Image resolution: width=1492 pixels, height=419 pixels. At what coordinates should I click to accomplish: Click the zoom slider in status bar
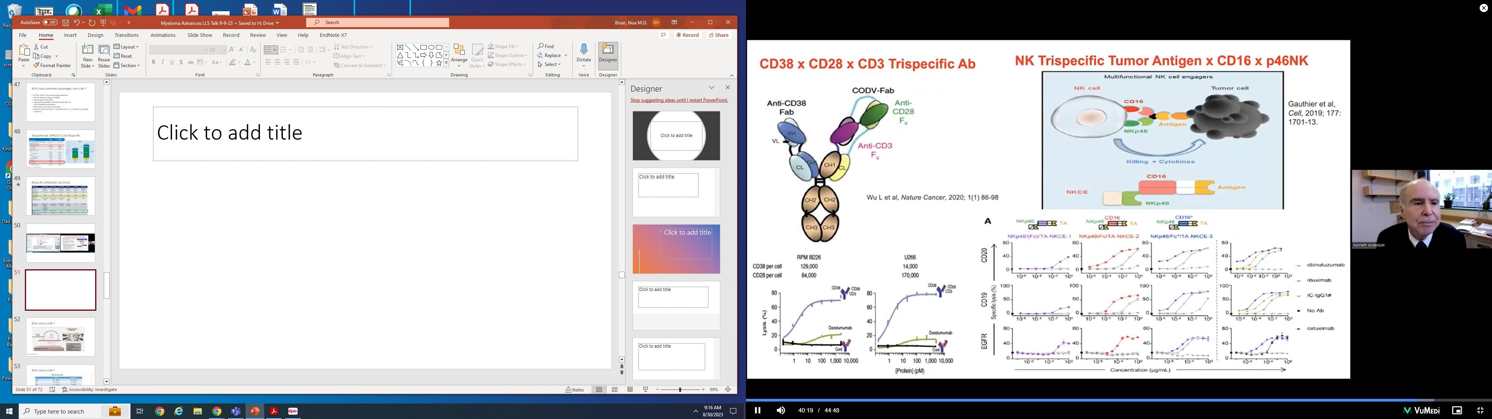[680, 390]
